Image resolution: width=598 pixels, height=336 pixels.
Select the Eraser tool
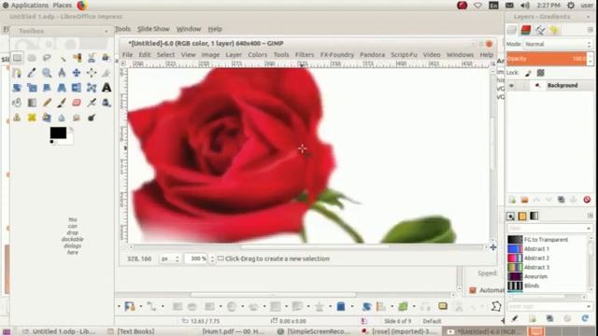pos(77,103)
